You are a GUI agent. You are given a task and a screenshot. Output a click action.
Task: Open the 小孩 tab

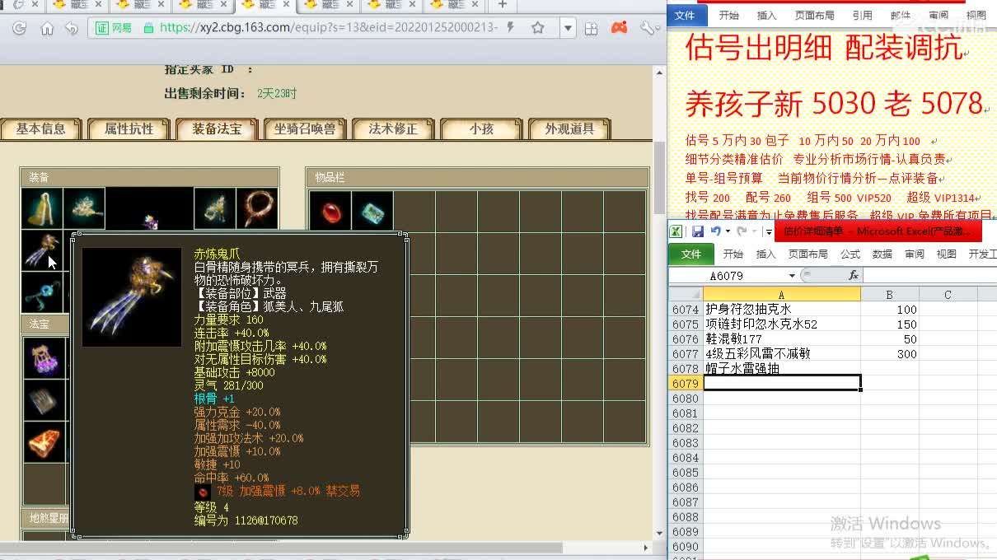tap(481, 129)
